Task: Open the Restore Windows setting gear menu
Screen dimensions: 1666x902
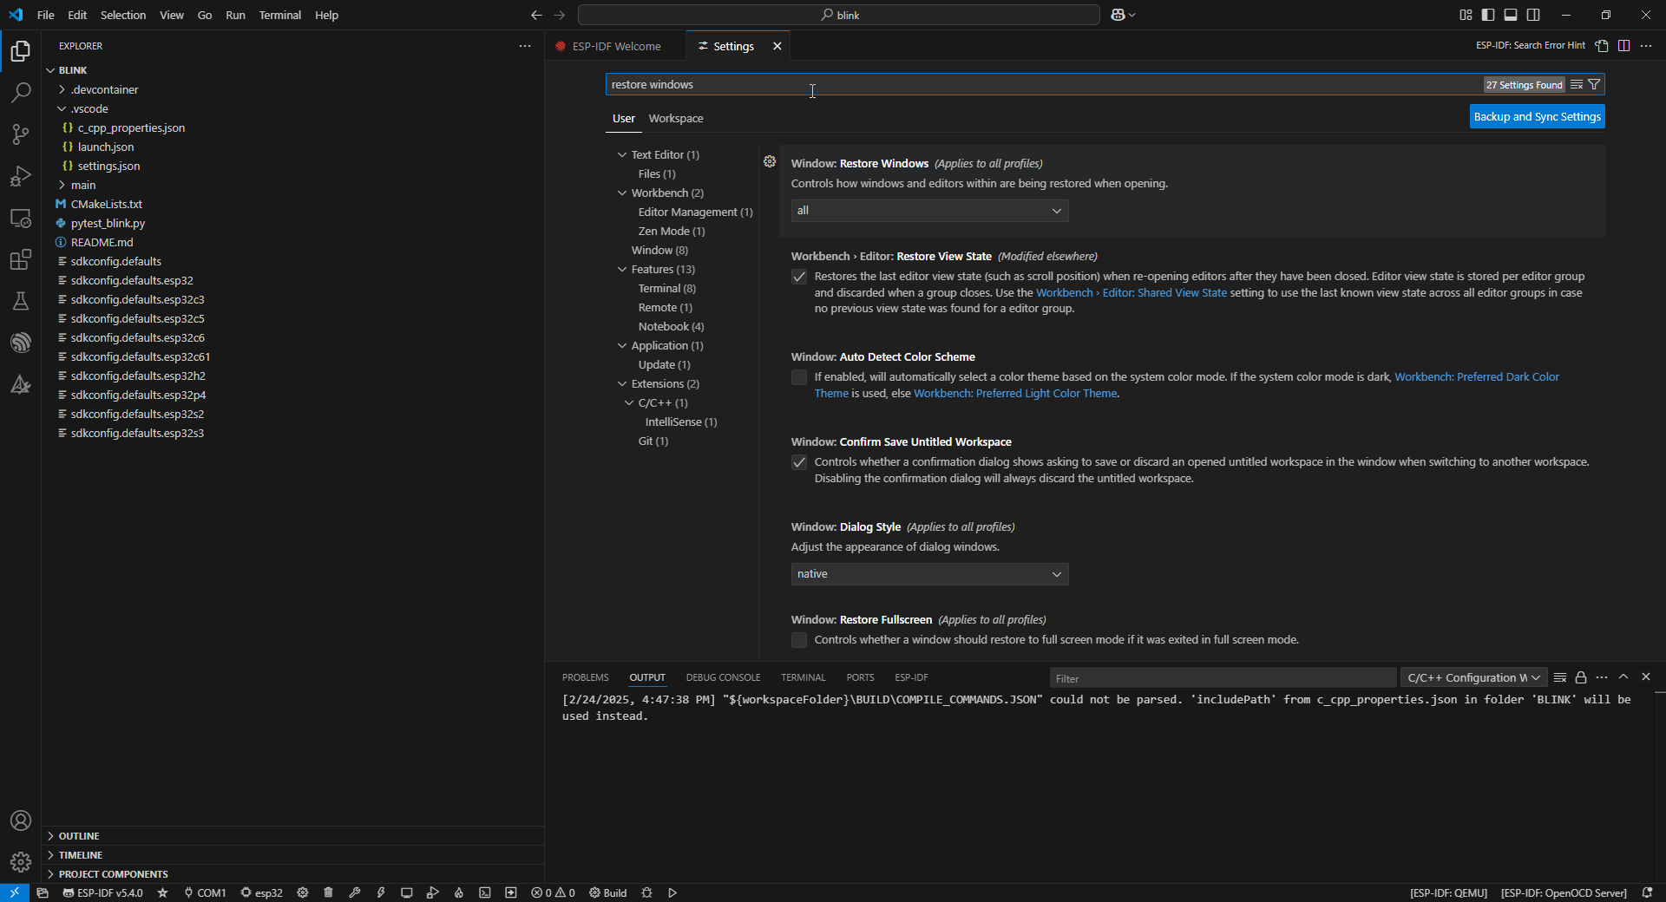Action: (x=770, y=162)
